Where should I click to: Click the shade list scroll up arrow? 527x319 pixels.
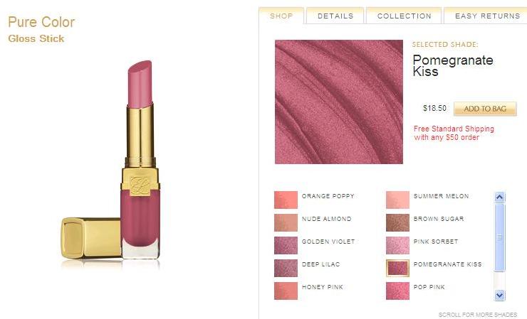499,198
